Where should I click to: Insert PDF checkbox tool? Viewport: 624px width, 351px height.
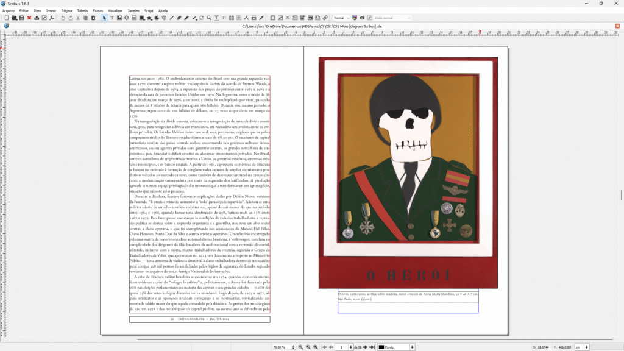280,18
